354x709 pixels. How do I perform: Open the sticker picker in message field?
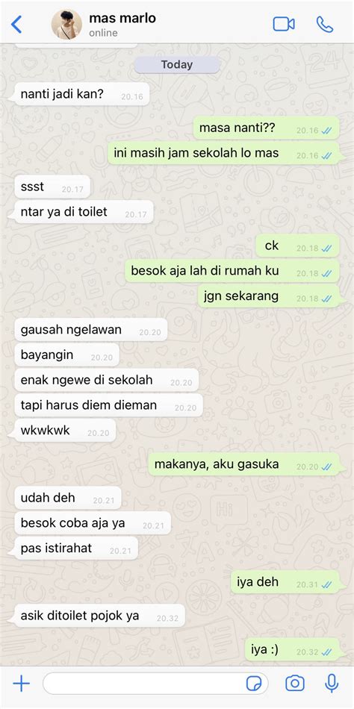pos(254,683)
